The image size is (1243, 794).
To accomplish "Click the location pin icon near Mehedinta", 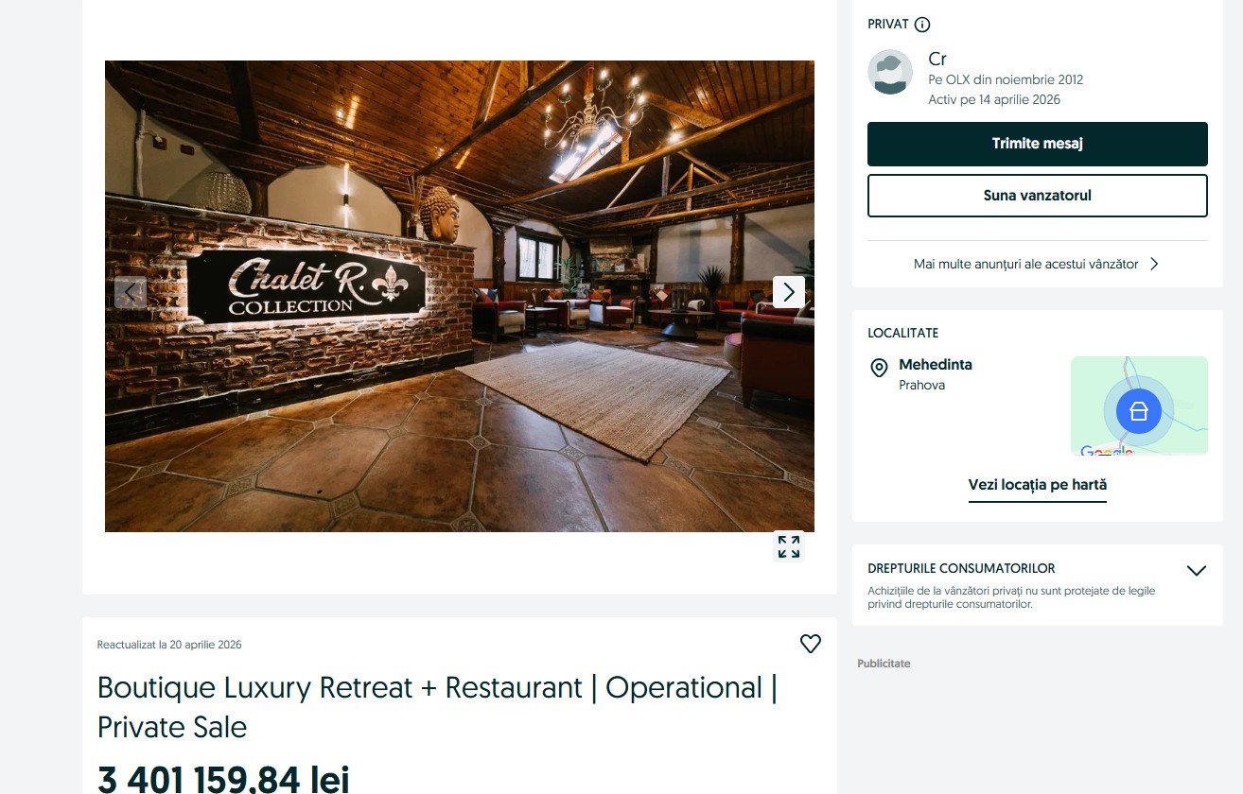I will pos(879,368).
